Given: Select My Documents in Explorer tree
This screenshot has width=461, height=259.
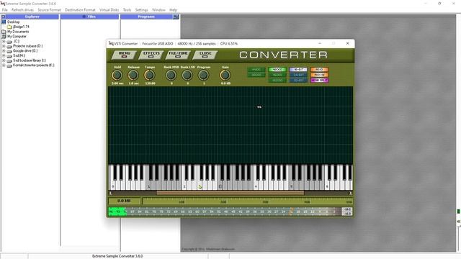Looking at the screenshot, I should [18, 32].
